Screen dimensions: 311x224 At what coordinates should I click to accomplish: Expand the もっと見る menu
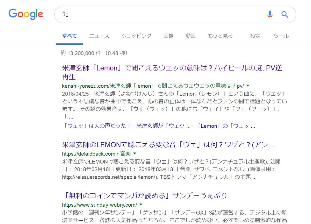pyautogui.click(x=220, y=36)
